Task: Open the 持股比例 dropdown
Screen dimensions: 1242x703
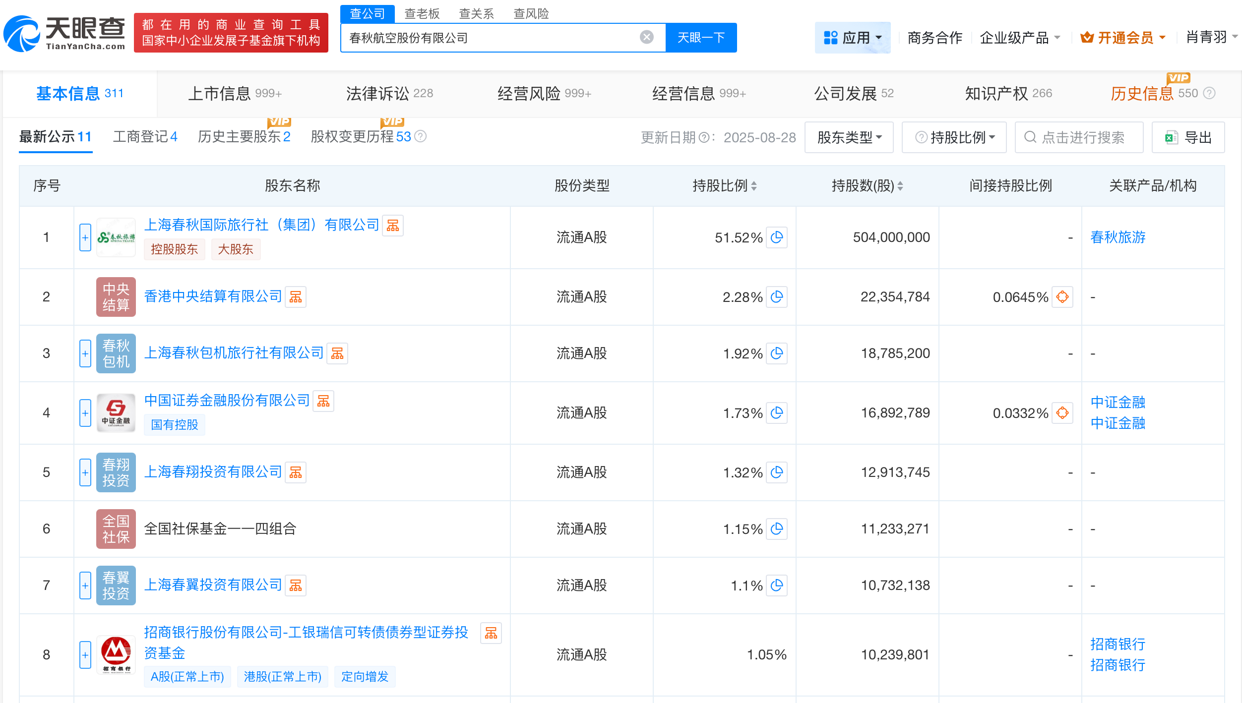Action: (954, 137)
